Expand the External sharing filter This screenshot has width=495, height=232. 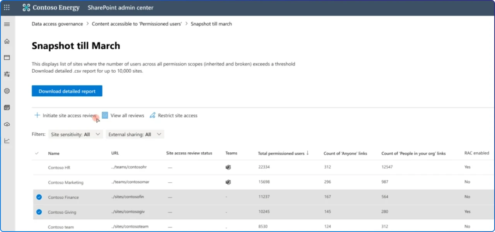coord(135,134)
